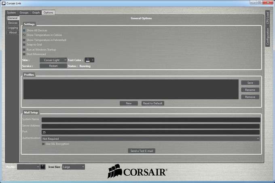This screenshot has width=275, height=183.
Task: Click the Rename profile button
Action: 250,90
